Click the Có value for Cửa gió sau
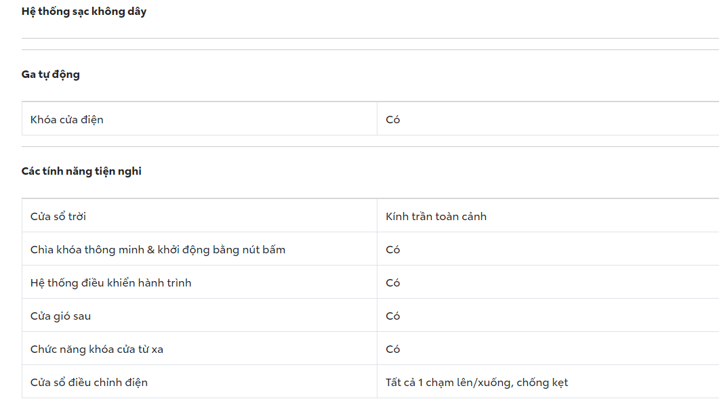 coord(393,316)
